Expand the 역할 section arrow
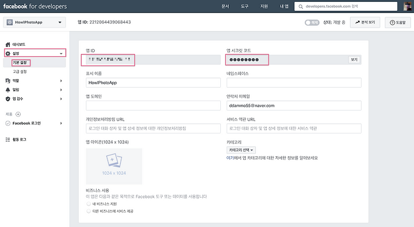Viewport: 414px width, 227px height. coord(61,81)
